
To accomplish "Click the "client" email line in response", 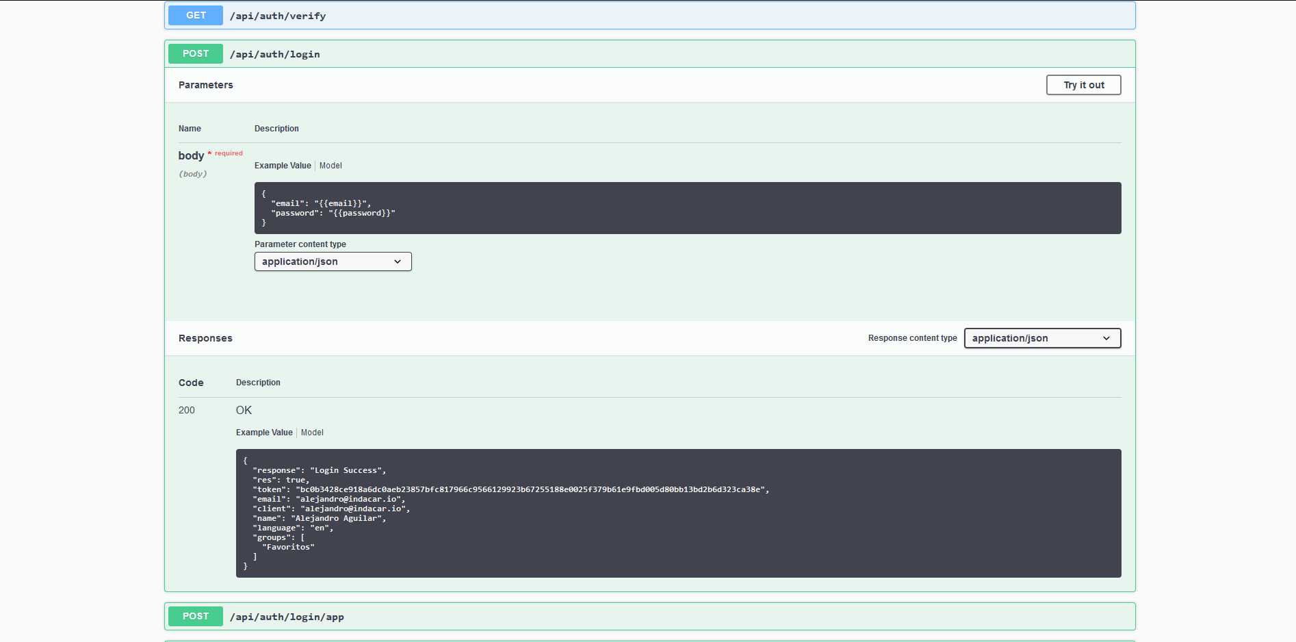I will click(x=331, y=509).
